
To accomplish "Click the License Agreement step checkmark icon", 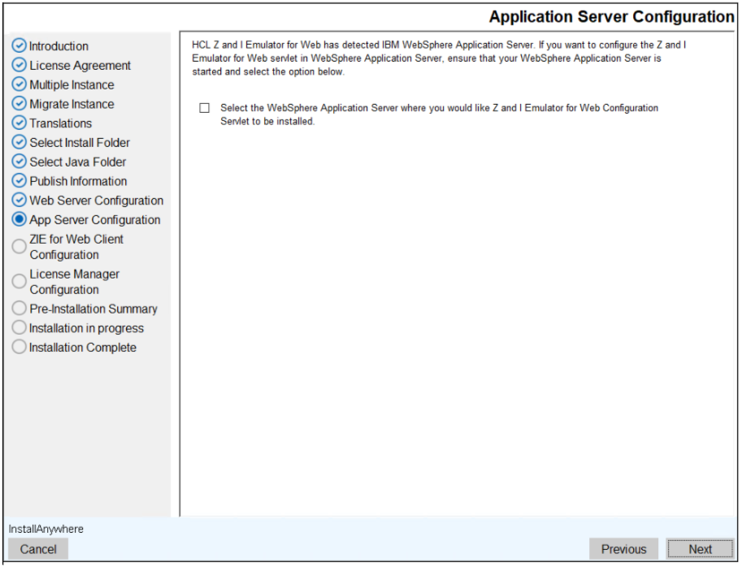I will 19,65.
